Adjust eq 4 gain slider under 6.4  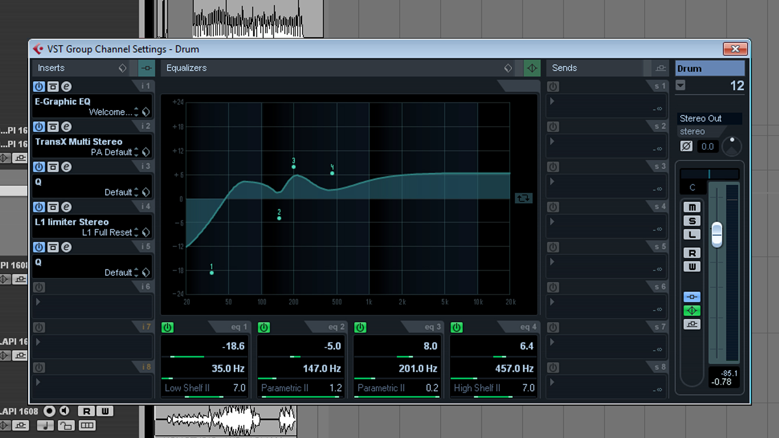[x=494, y=356]
